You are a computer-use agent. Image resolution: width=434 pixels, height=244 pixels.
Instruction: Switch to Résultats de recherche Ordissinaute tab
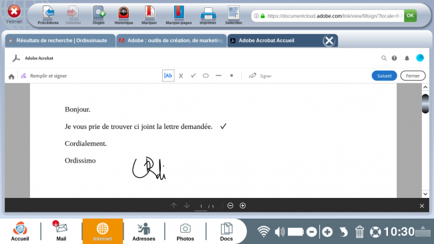pyautogui.click(x=60, y=41)
